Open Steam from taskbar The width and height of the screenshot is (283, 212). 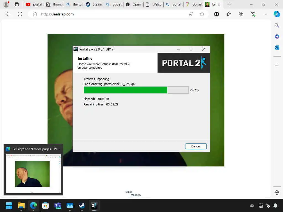coord(82,205)
